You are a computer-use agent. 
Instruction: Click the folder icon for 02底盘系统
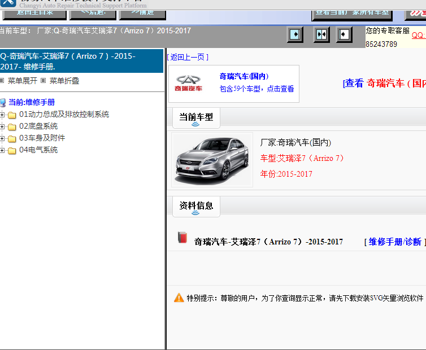click(x=12, y=127)
